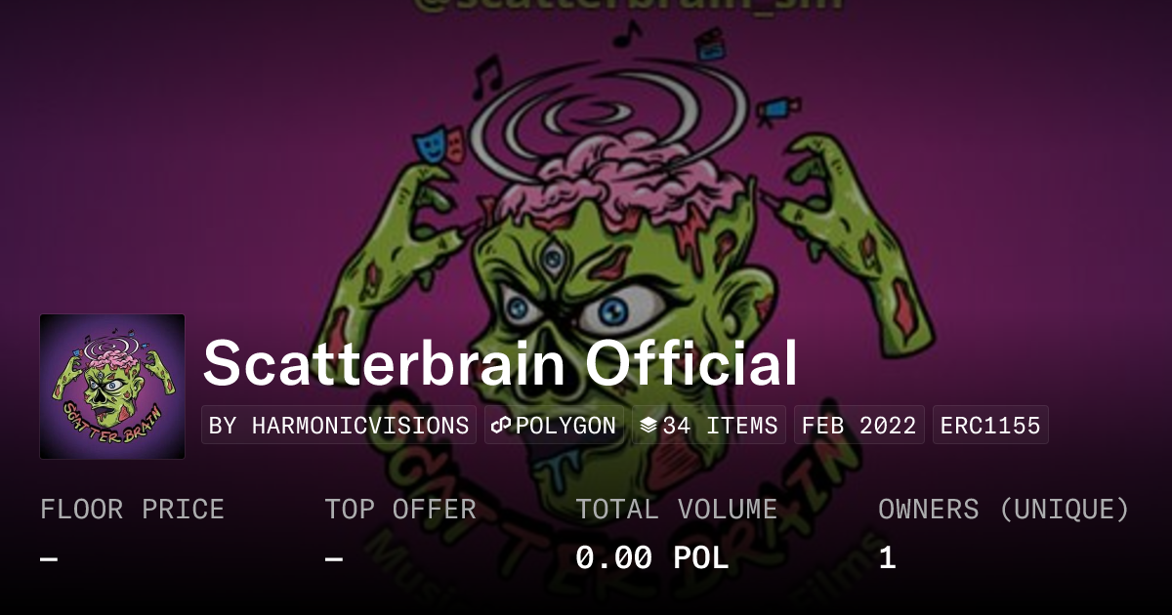Image resolution: width=1172 pixels, height=615 pixels.
Task: Click the blue theater masks icon in banner
Action: [437, 145]
